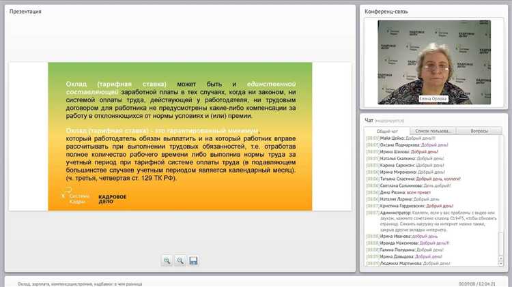Click the Елена Орлова name label
Screen dimensions: 512x287
[x=434, y=98]
